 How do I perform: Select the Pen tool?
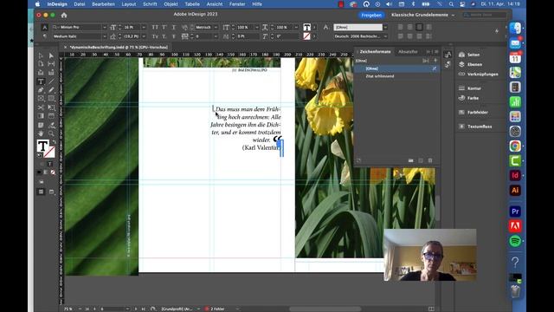(x=41, y=90)
